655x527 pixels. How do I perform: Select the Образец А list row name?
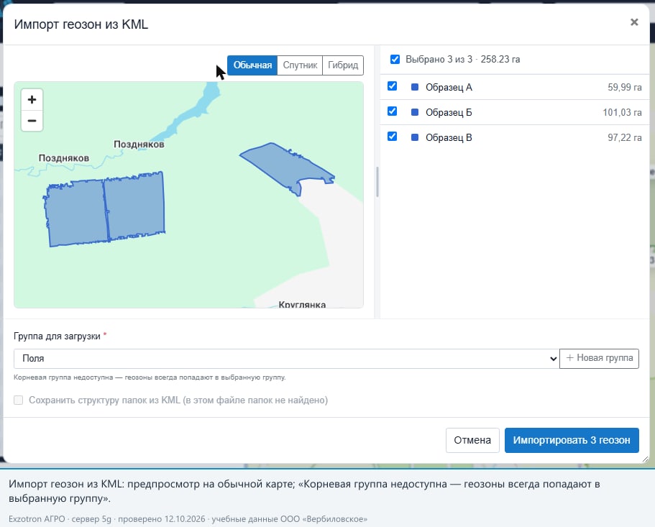click(449, 87)
